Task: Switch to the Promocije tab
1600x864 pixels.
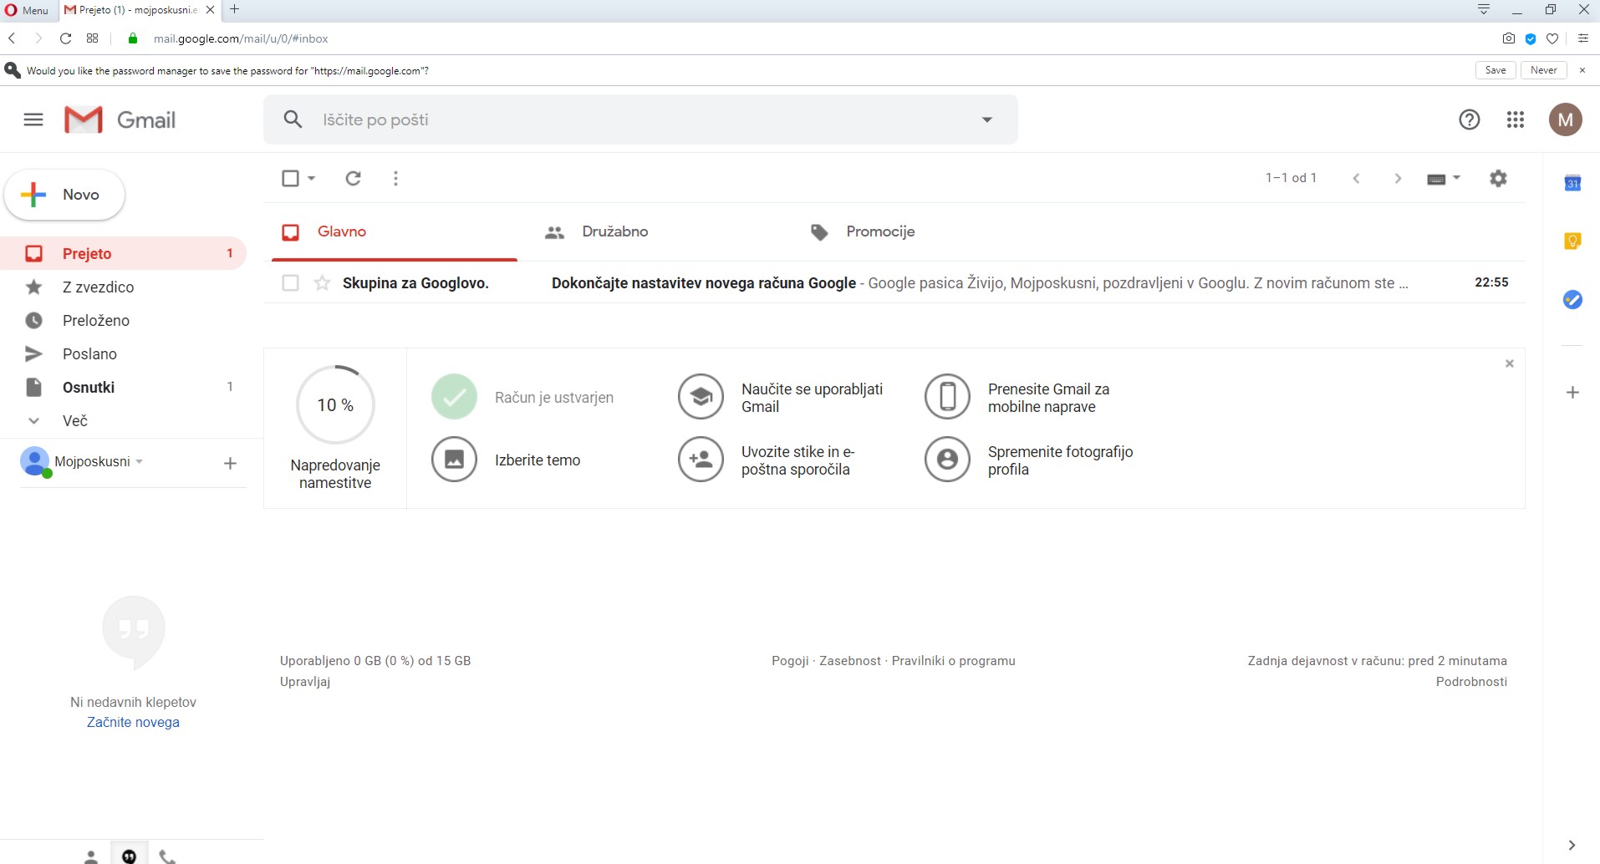Action: 879,231
